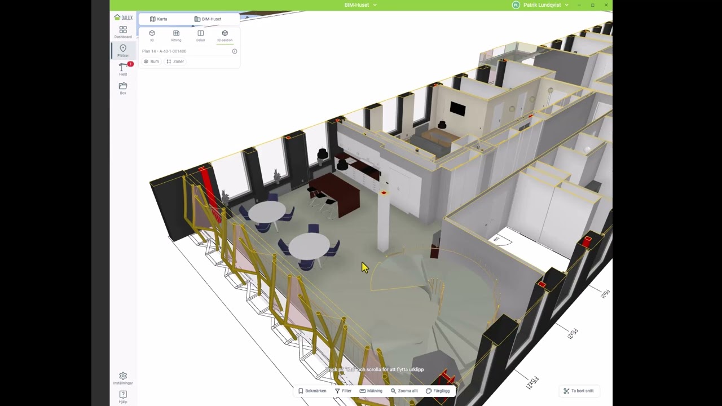This screenshot has width=722, height=406.
Task: Open Patrik Lundqvist user menu
Action: pos(545,5)
